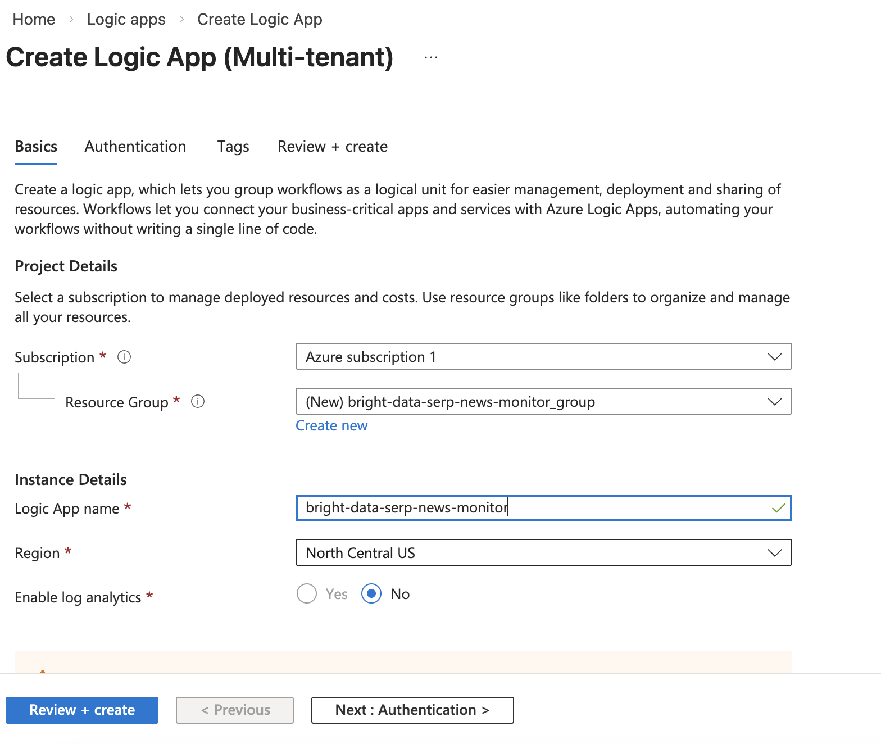Select Yes for Enable log analytics
Viewport: 881px width, 744px height.
[307, 593]
